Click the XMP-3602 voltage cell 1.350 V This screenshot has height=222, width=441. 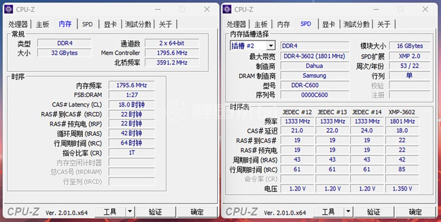click(x=402, y=189)
